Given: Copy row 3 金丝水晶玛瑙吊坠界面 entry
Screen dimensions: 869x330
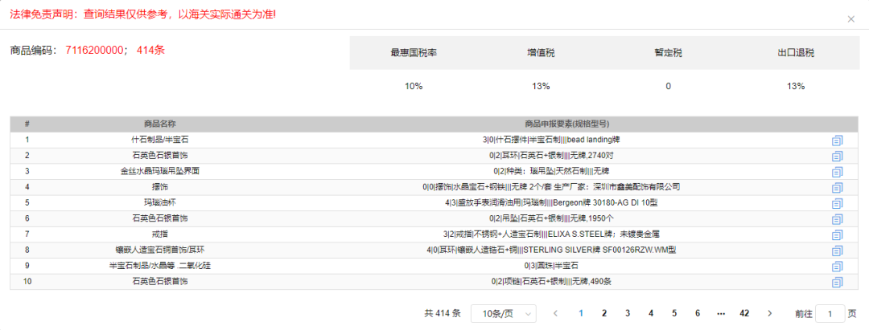Looking at the screenshot, I should click(x=837, y=172).
